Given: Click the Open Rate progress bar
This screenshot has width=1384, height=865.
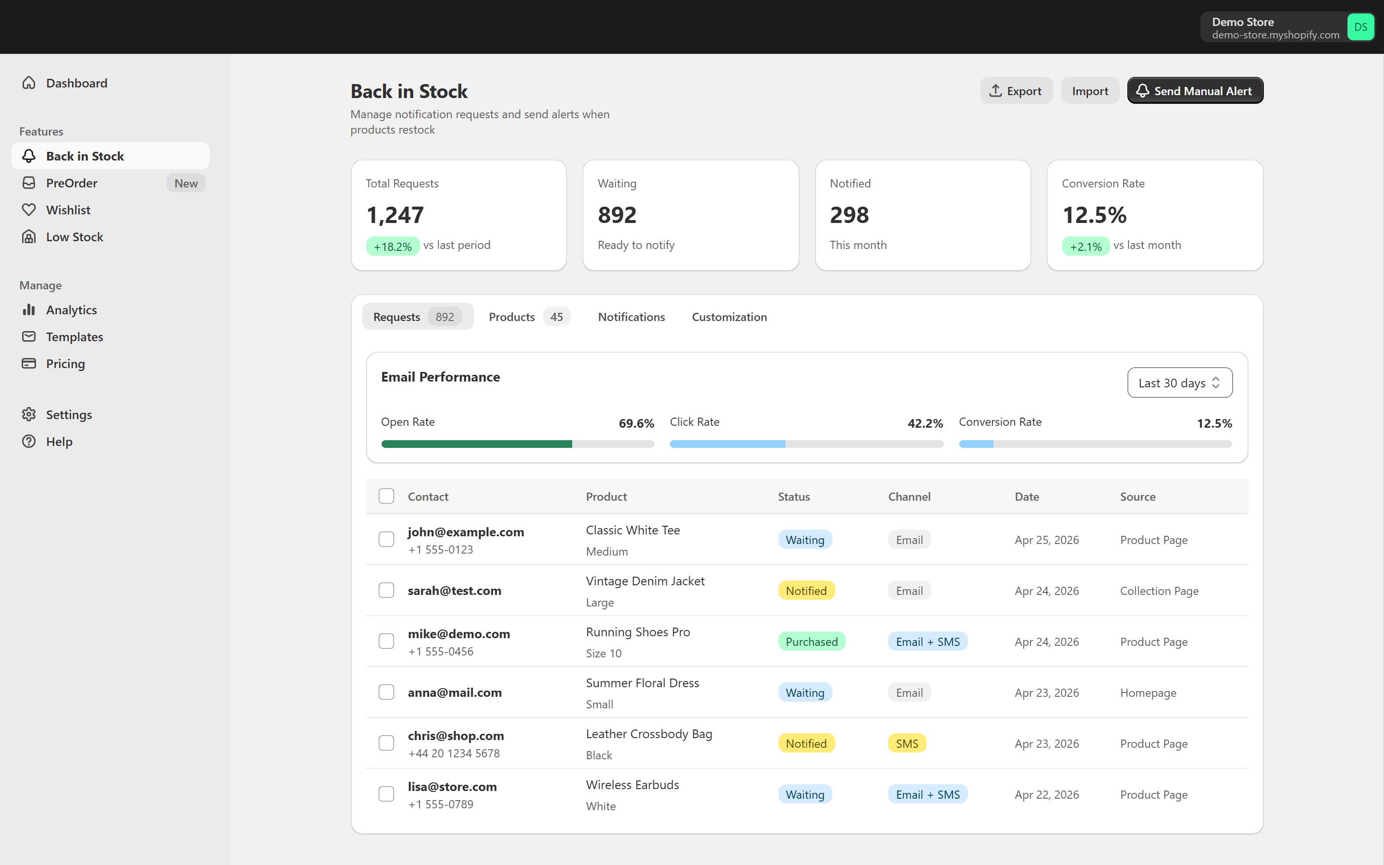Looking at the screenshot, I should 518,444.
